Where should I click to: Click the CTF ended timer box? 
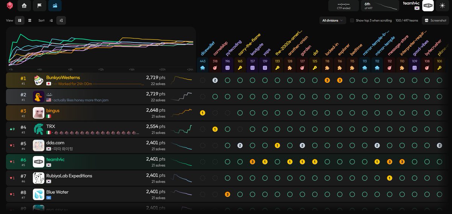pyautogui.click(x=344, y=6)
